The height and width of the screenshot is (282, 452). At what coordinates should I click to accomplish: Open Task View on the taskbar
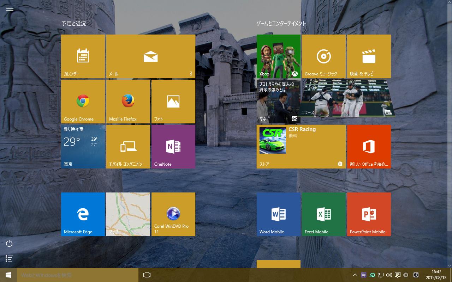tap(147, 275)
